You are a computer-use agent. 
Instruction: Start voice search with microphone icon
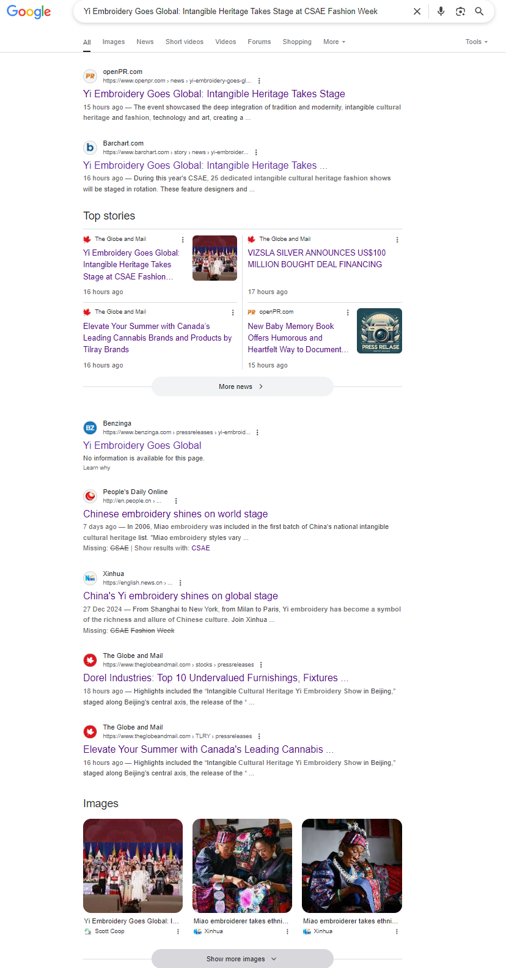[441, 12]
